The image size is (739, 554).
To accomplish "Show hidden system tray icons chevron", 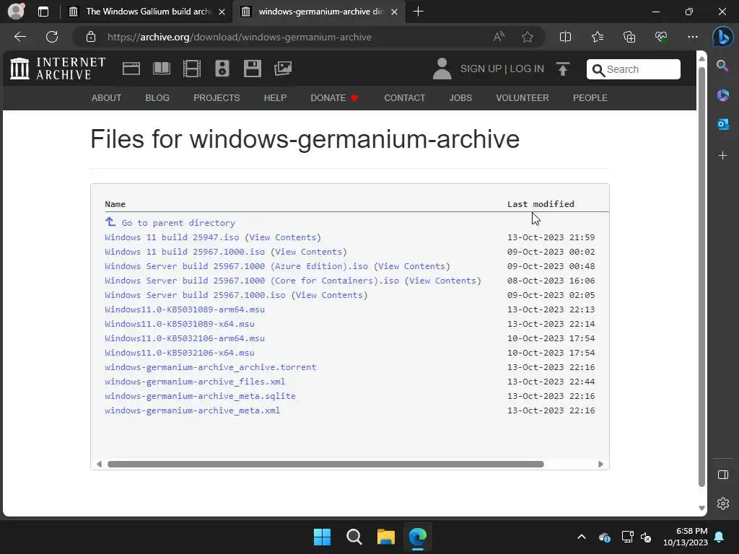I will tap(582, 537).
